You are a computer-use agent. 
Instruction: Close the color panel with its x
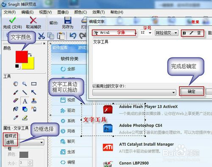pos(44,43)
